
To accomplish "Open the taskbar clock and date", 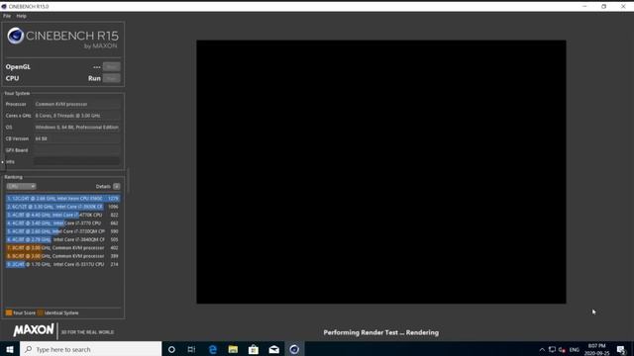I will [596, 349].
